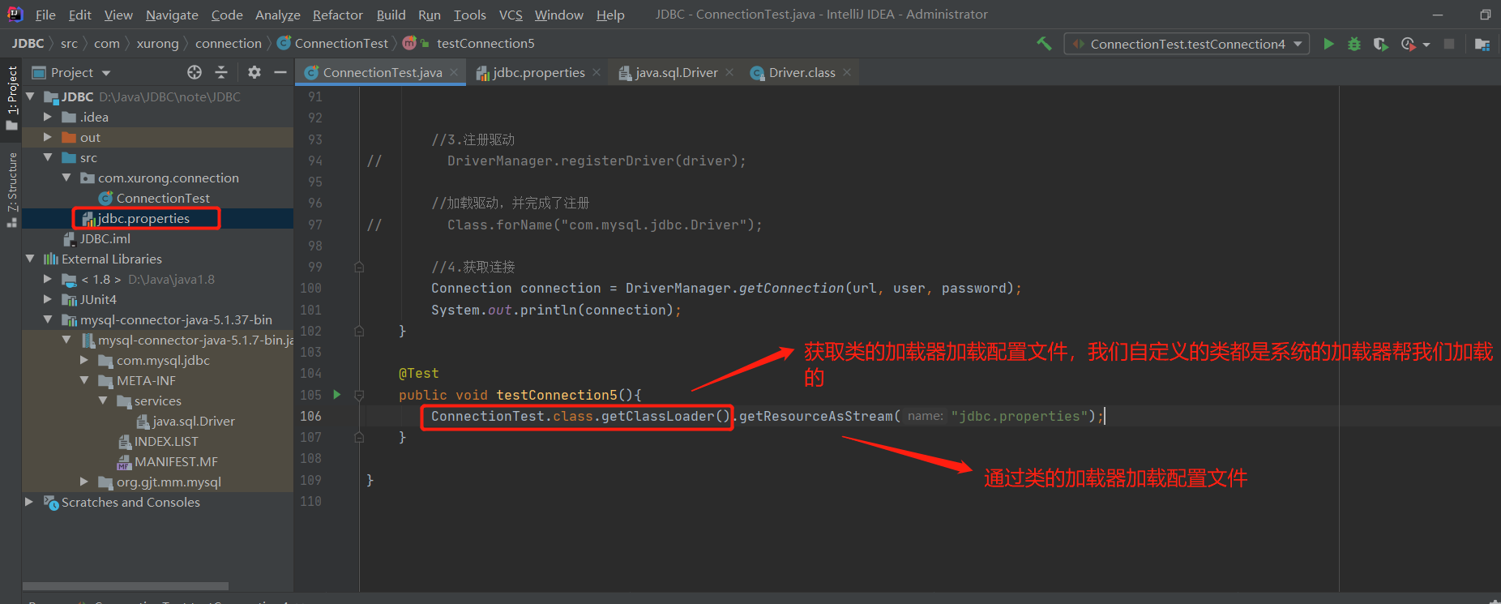
Task: Click the Project panel horizontal scrollbar
Action: [x=126, y=585]
